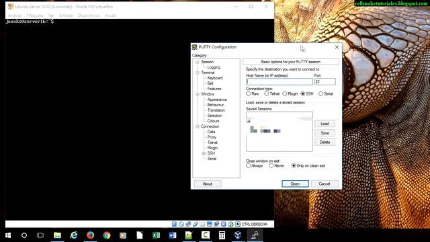Viewport: 430px width, 242px height.
Task: Open File Explorer from the taskbar
Action: click(57, 235)
